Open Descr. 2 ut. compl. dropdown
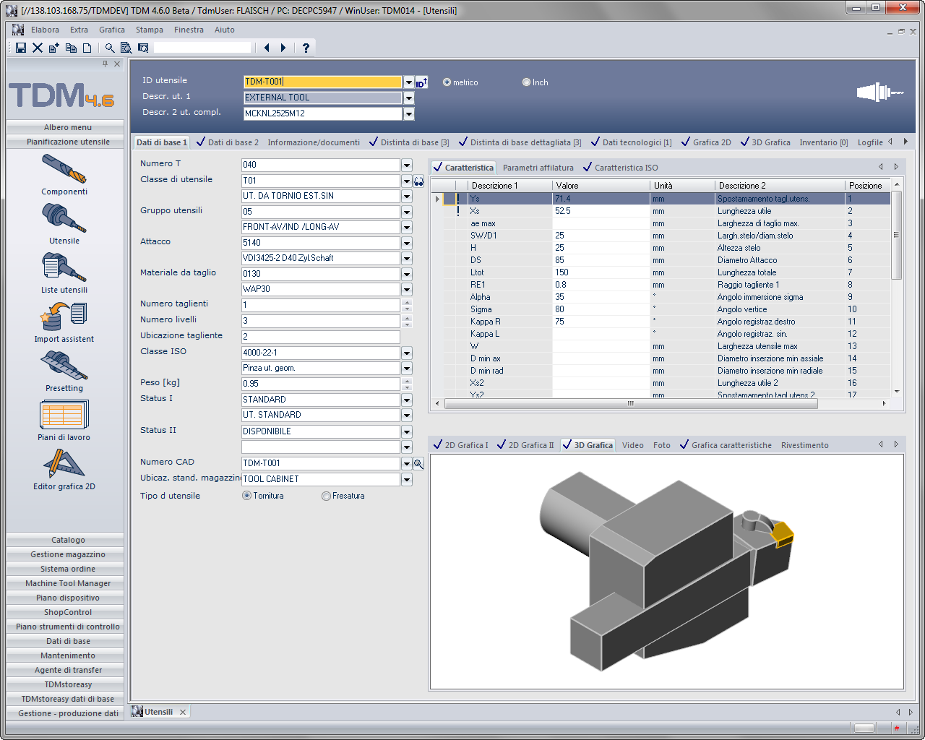Screen dimensions: 925x740 [x=408, y=114]
